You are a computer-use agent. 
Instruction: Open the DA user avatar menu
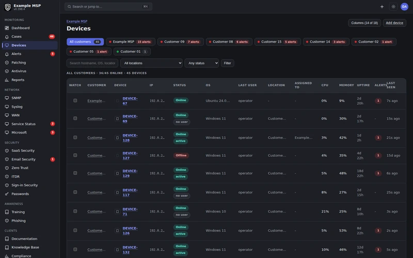tap(404, 7)
